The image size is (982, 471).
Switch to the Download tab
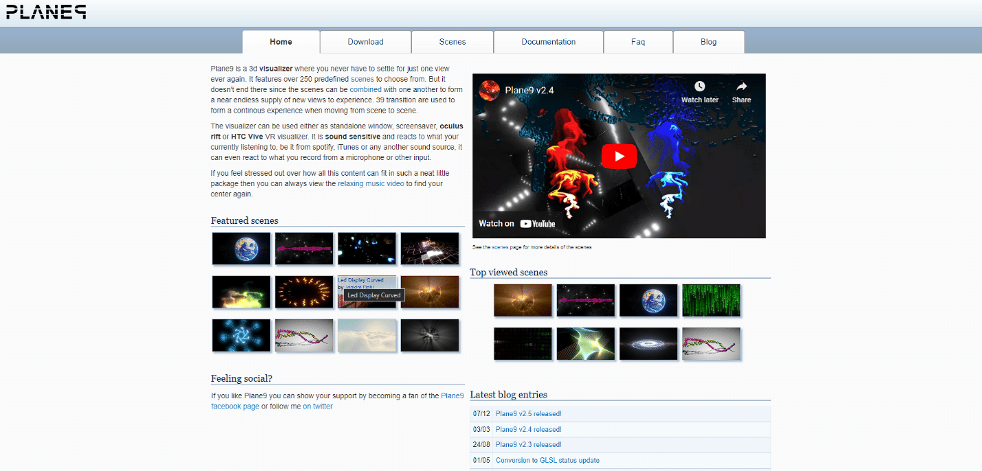click(x=365, y=42)
